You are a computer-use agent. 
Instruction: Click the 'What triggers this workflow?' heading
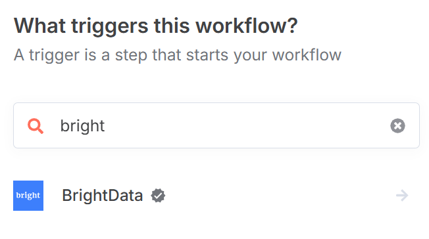tap(156, 26)
